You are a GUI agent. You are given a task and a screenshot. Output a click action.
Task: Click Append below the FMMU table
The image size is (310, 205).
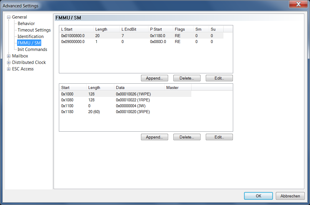pyautogui.click(x=154, y=78)
